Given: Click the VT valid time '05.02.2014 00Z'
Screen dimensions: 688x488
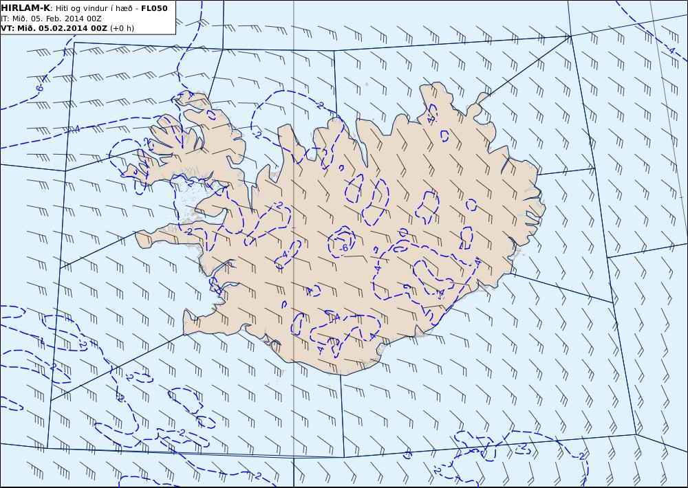Looking at the screenshot, I should [72, 28].
